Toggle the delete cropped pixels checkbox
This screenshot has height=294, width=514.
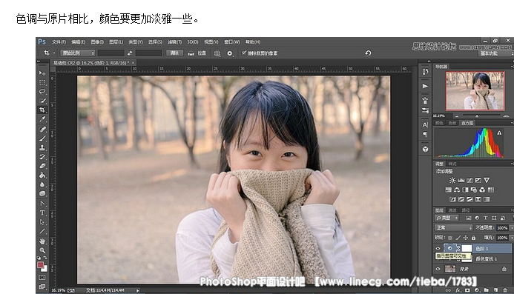pyautogui.click(x=243, y=53)
